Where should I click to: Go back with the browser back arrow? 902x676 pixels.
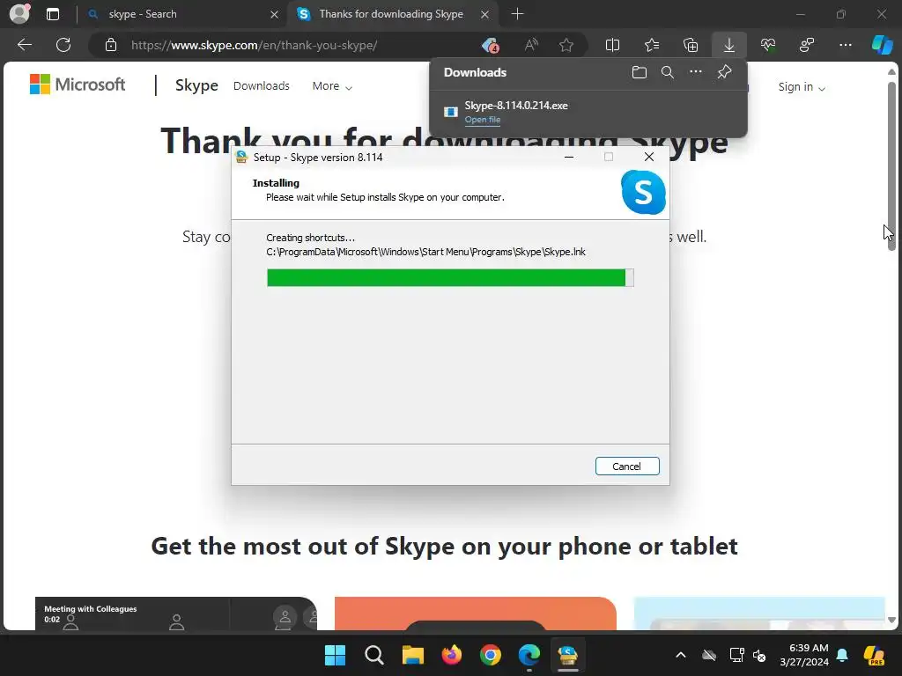pyautogui.click(x=24, y=45)
